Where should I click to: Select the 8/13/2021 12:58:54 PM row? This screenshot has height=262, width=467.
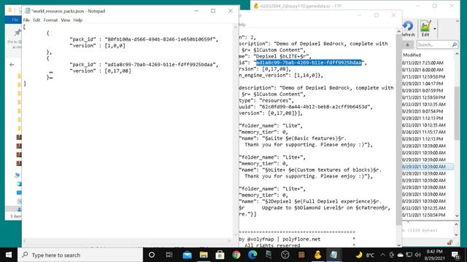pyautogui.click(x=423, y=215)
